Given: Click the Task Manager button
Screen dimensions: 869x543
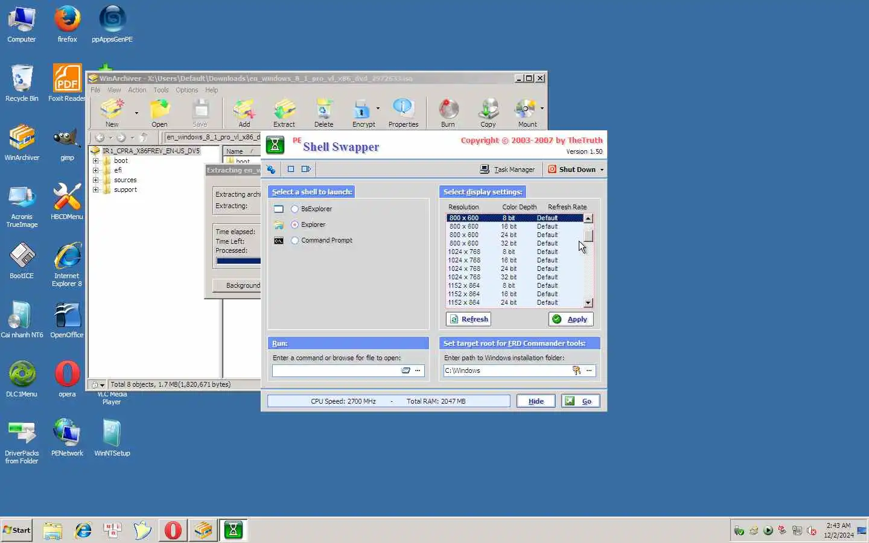Looking at the screenshot, I should click(x=508, y=170).
